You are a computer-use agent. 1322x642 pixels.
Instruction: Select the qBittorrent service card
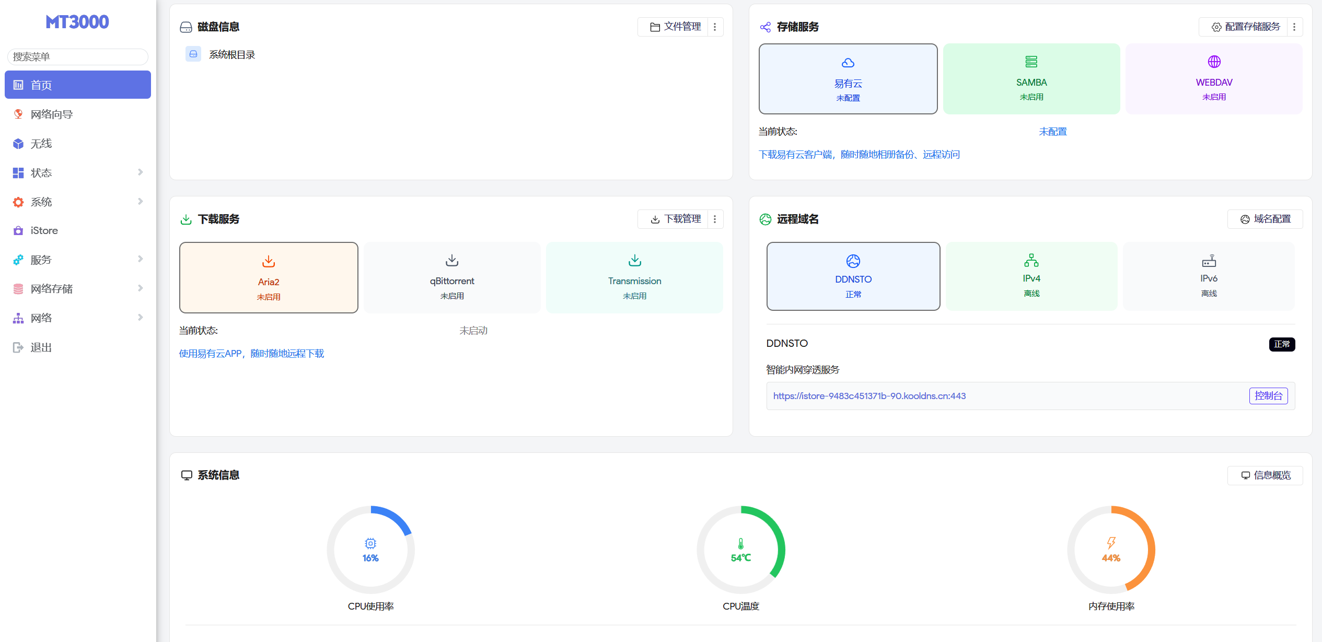[x=452, y=277]
